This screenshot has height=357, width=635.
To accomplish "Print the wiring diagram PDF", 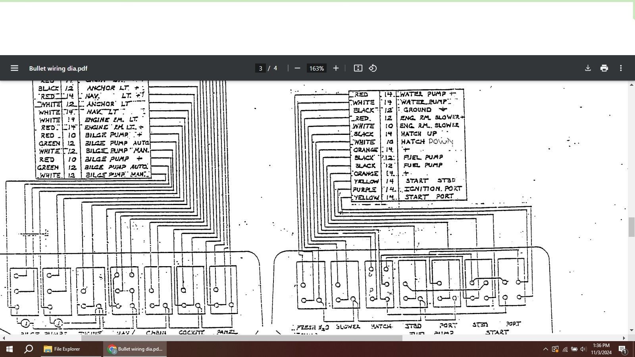I will click(x=604, y=68).
